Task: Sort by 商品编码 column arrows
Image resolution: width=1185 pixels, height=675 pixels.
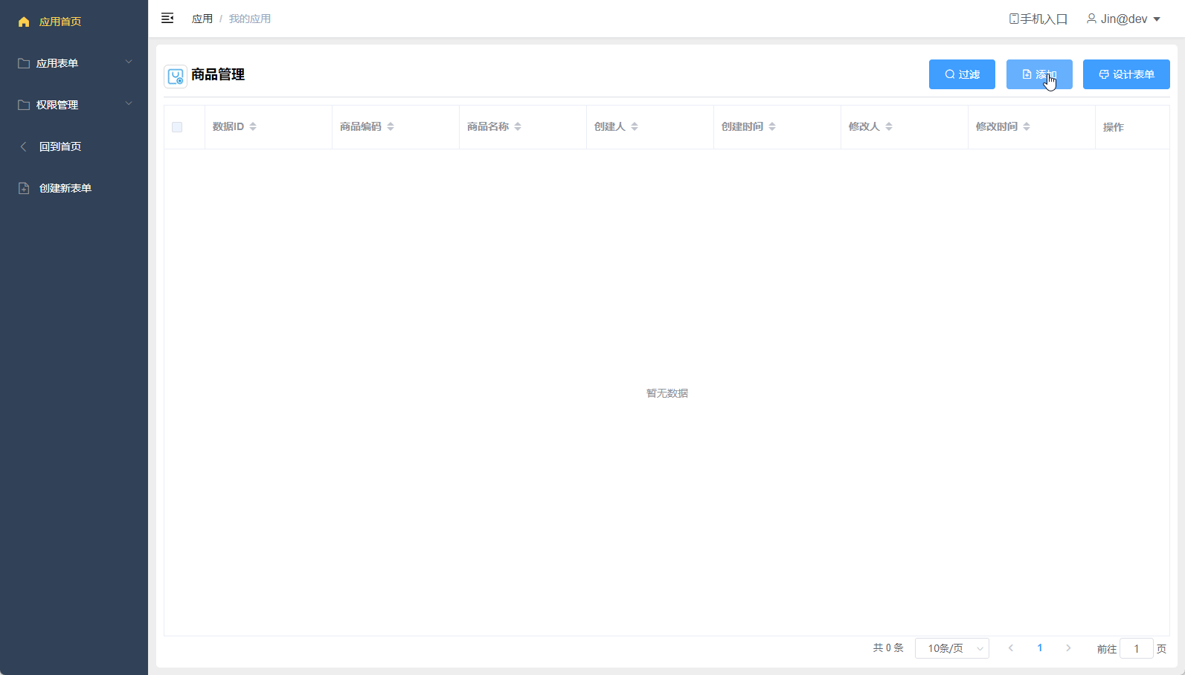Action: [391, 126]
